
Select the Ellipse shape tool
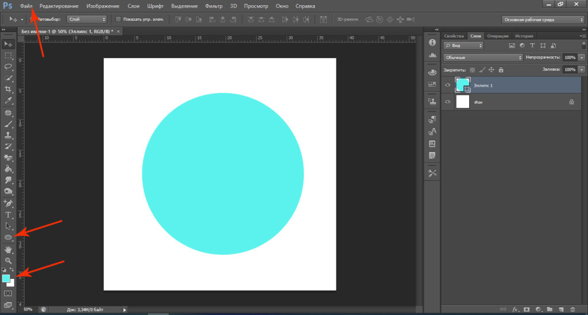point(8,237)
